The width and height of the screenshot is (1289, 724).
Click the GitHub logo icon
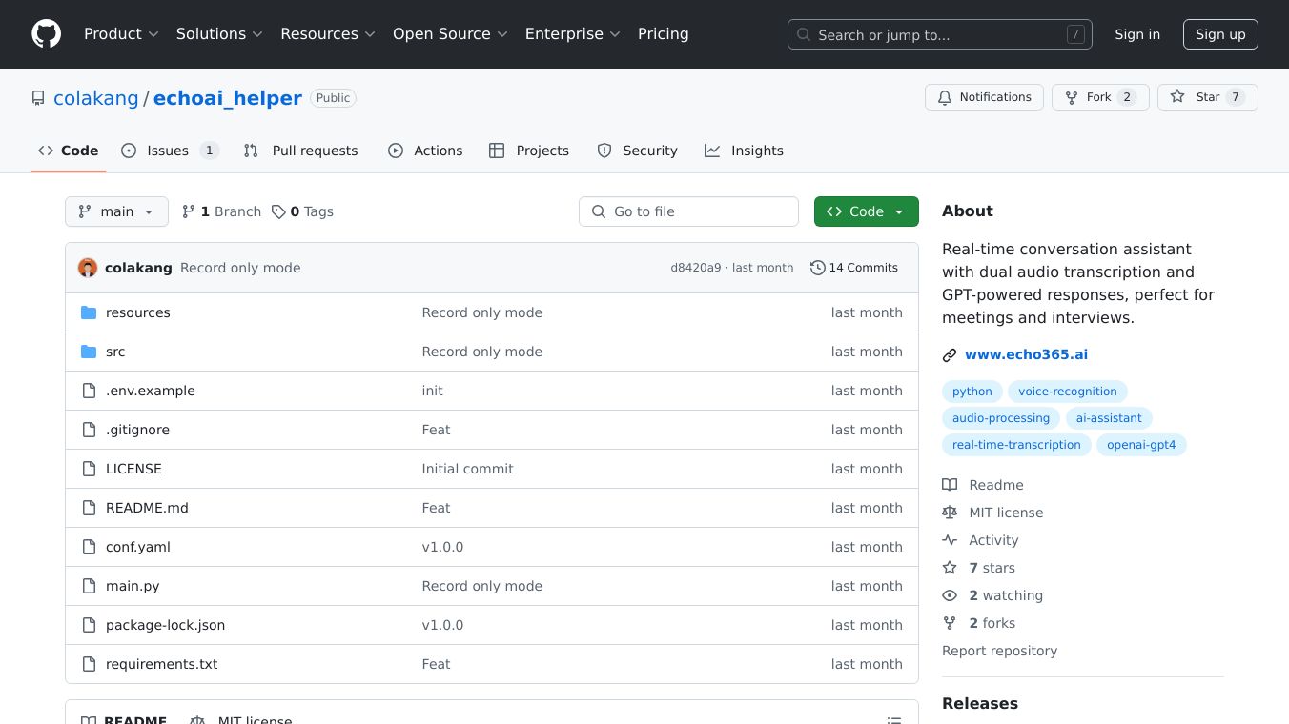pos(46,34)
